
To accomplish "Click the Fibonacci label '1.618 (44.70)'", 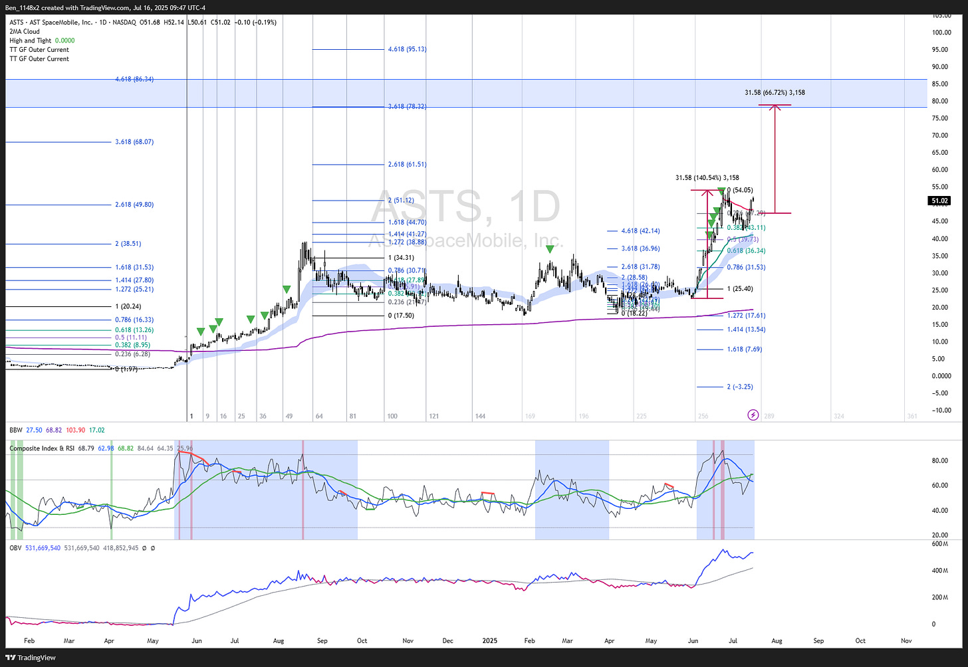I will pos(407,222).
